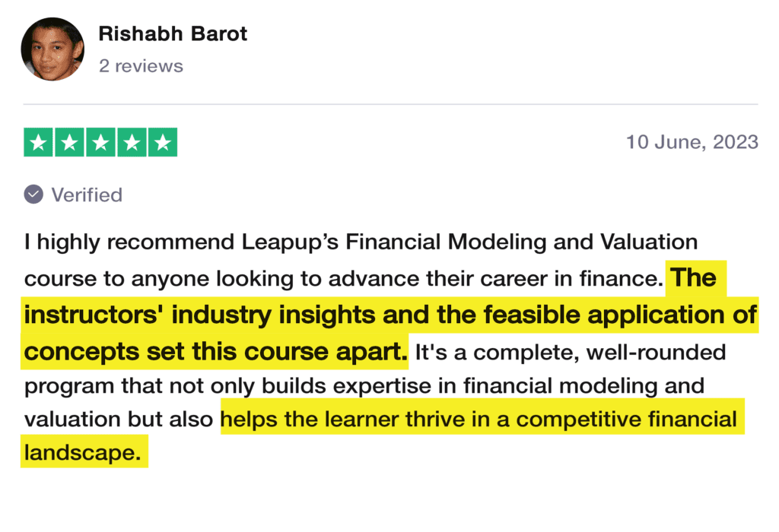Open the Rishabh Barot reviewer name

click(173, 34)
